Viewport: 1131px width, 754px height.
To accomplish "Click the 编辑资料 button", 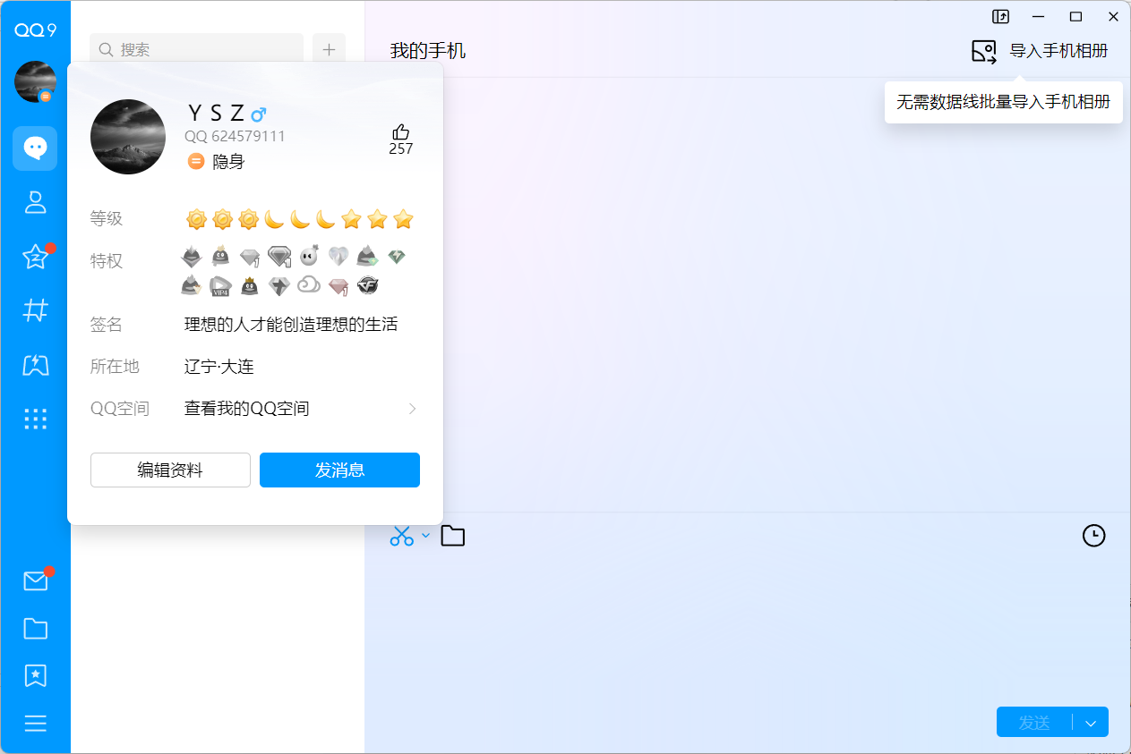I will pyautogui.click(x=170, y=470).
